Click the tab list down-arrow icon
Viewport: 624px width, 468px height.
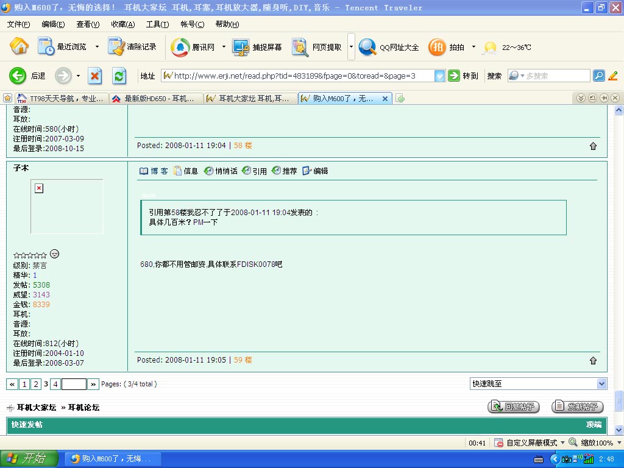coord(581,98)
